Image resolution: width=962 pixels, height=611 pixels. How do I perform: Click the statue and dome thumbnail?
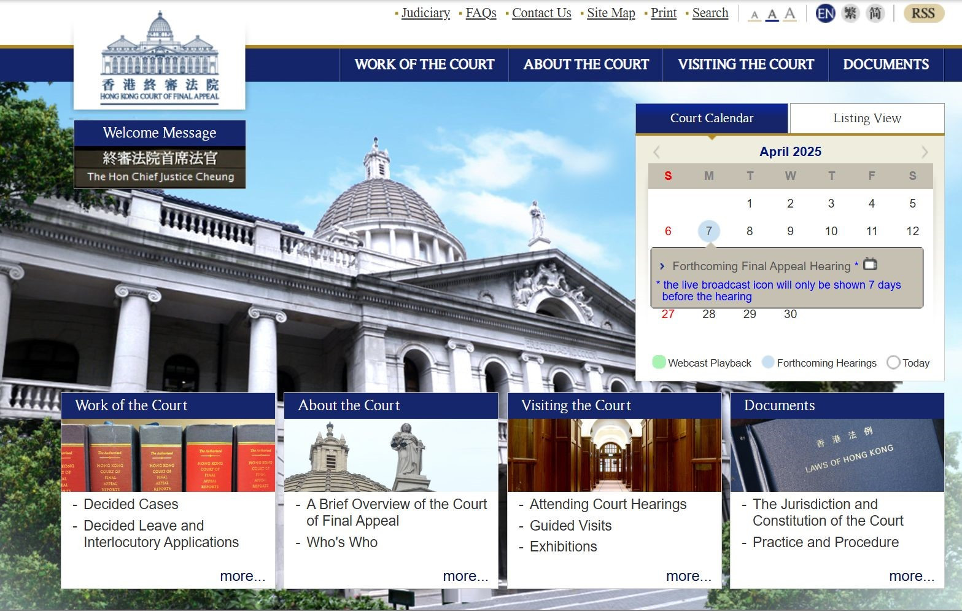click(391, 455)
